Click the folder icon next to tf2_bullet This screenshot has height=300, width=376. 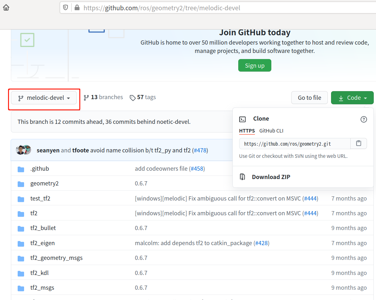[x=21, y=228]
